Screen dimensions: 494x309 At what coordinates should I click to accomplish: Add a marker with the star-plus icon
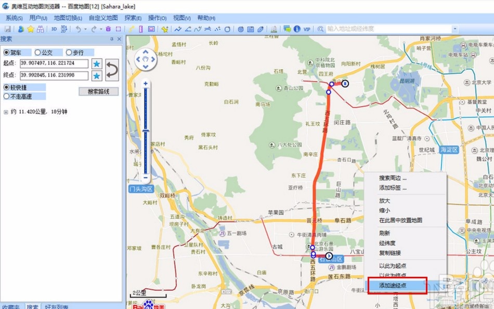pyautogui.click(x=164, y=29)
